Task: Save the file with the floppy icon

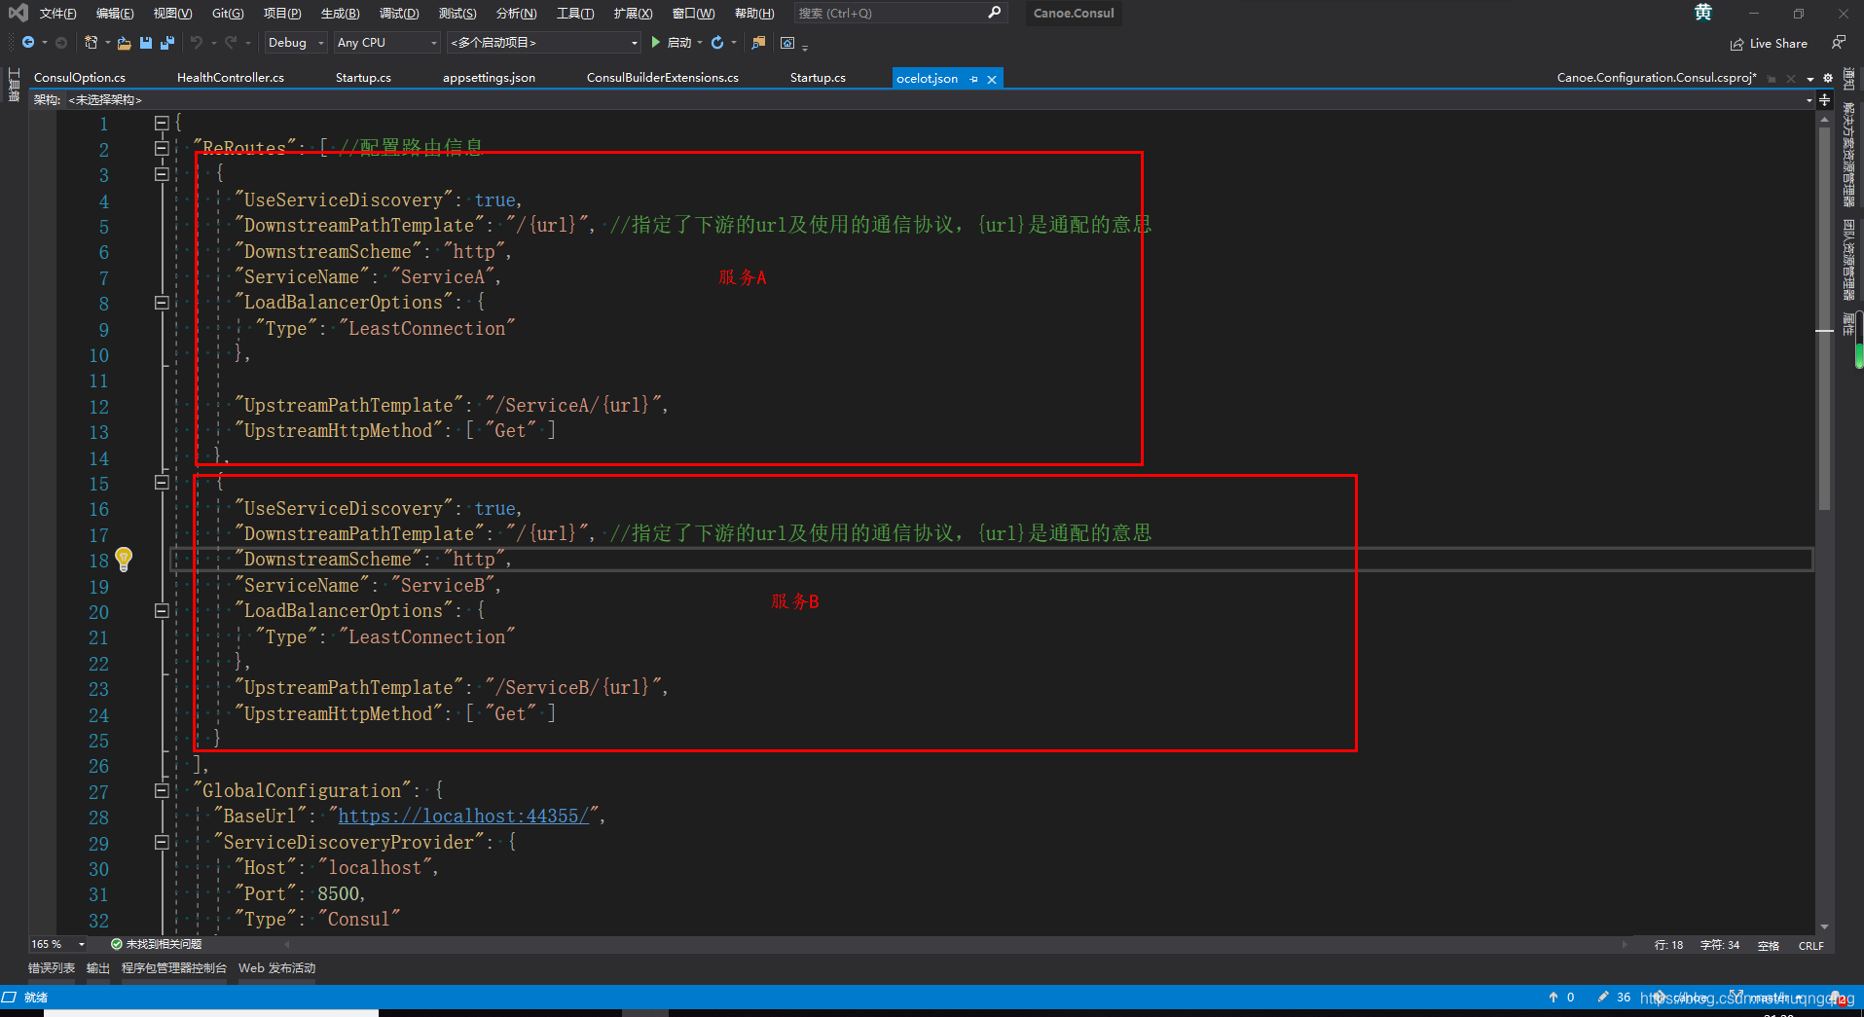Action: 146,43
